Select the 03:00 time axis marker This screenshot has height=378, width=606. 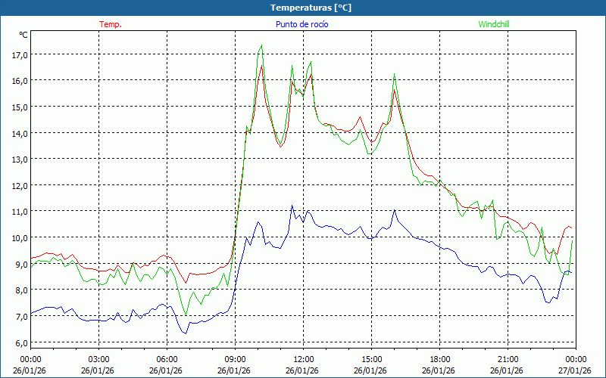(x=98, y=359)
